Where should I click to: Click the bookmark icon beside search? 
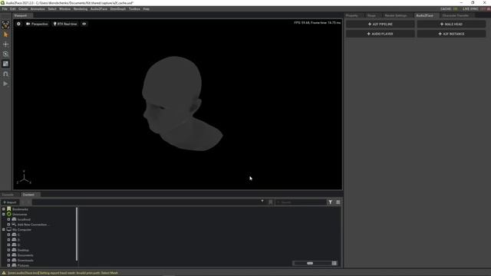(x=271, y=202)
